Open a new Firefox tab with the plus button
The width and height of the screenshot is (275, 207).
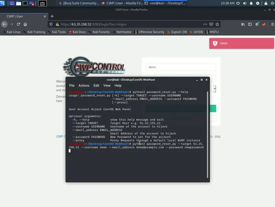pyautogui.click(x=52, y=16)
